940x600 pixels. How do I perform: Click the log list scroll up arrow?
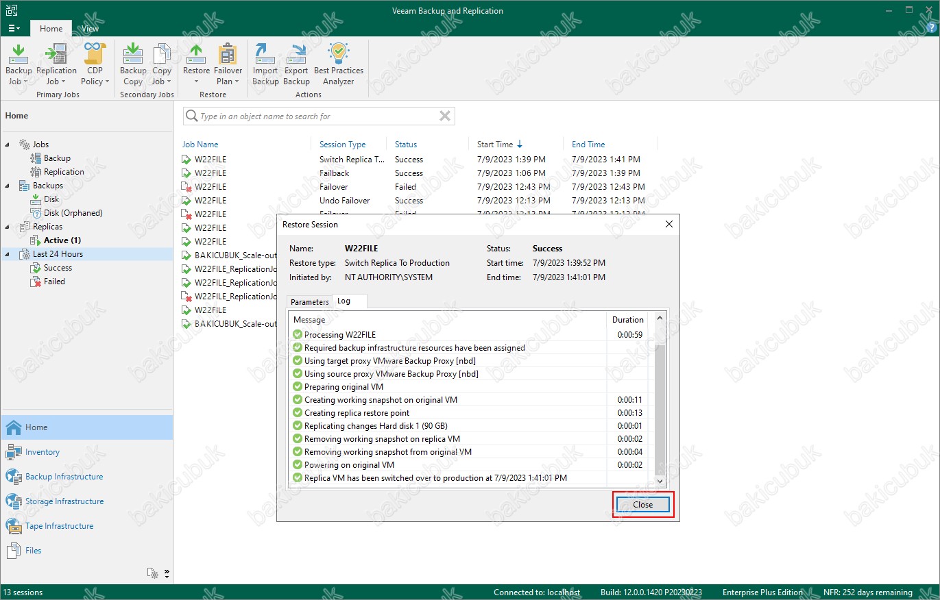pyautogui.click(x=660, y=318)
